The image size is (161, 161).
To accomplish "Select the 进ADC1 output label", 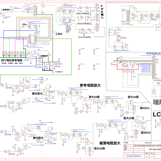I will click(145, 108).
